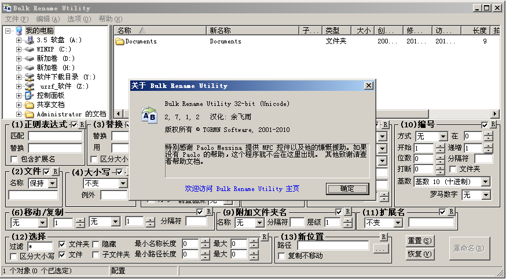Screen dimensions: 506x279
Task: Click the R reset icon for 文件 group
Action: tap(55, 171)
